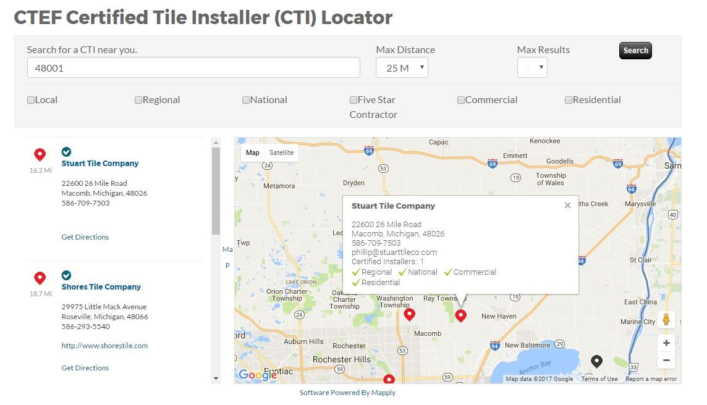The height and width of the screenshot is (405, 707).
Task: Select the Map view tab
Action: click(x=252, y=152)
